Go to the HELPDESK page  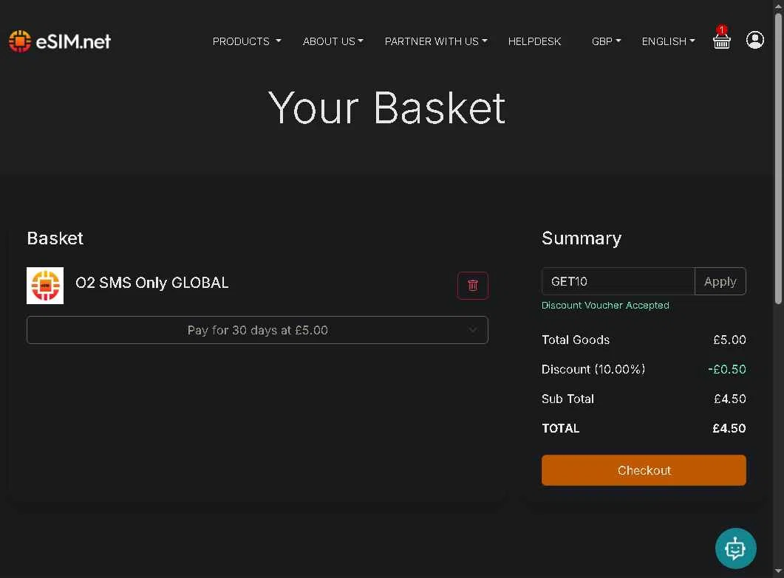[534, 41]
